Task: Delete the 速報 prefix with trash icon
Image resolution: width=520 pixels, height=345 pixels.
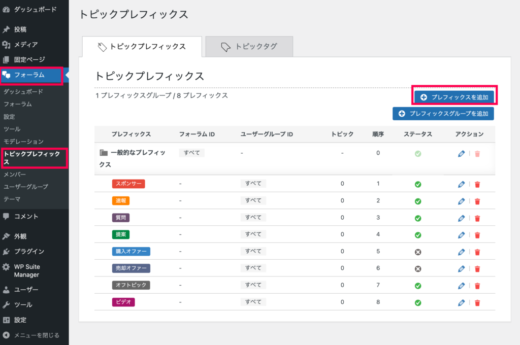Action: [x=477, y=201]
